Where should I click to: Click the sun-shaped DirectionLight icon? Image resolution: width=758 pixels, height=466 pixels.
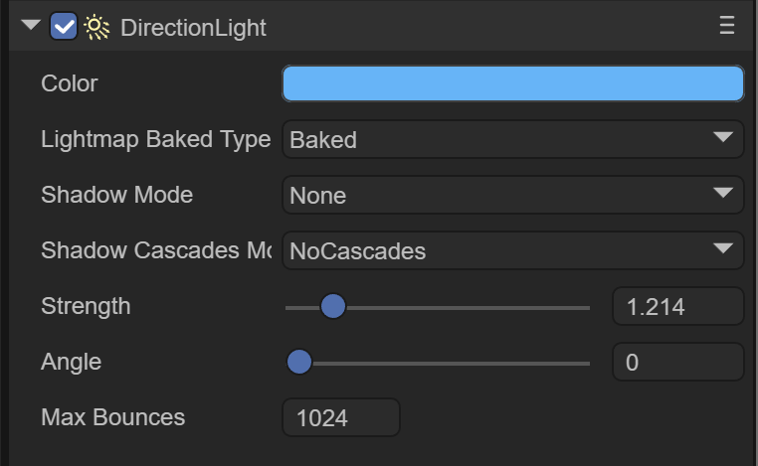coord(96,28)
